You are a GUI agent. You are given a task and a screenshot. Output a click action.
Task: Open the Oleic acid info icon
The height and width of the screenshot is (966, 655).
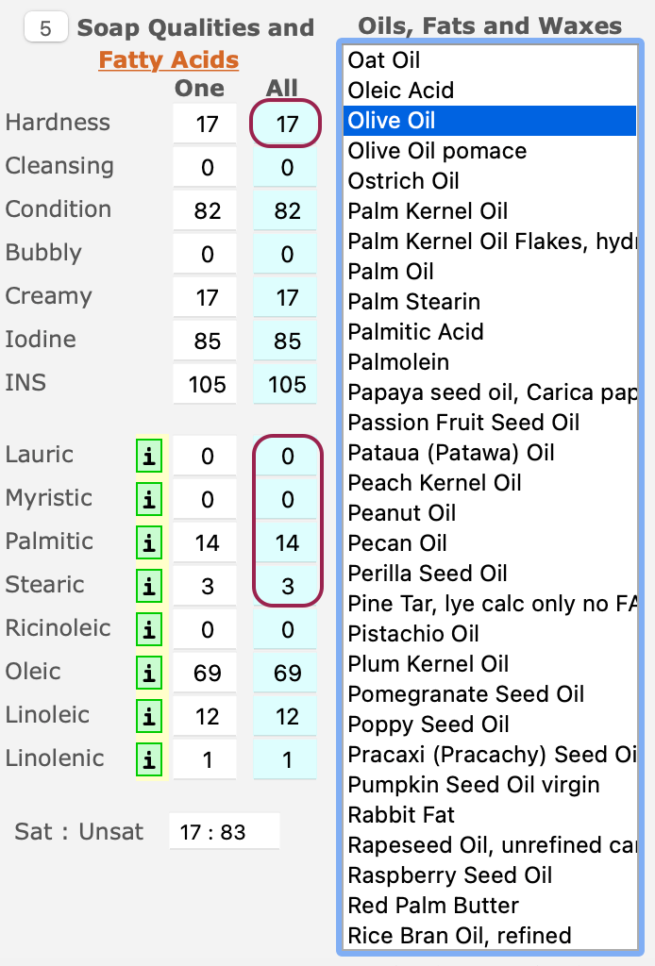[x=149, y=673]
